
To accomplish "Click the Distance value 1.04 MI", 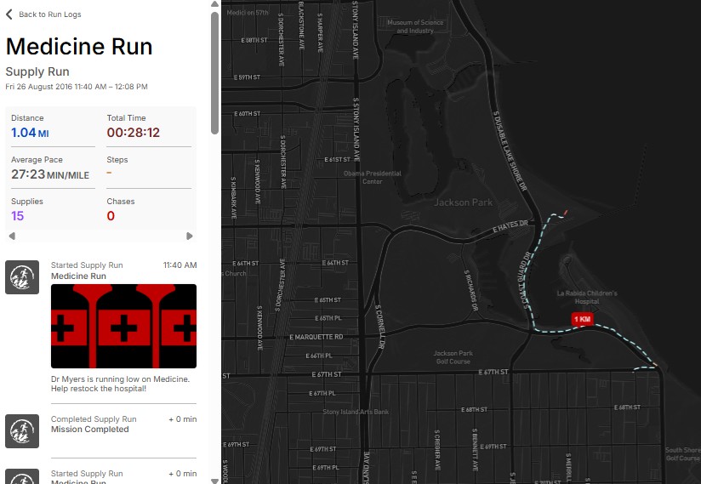I will pos(30,133).
